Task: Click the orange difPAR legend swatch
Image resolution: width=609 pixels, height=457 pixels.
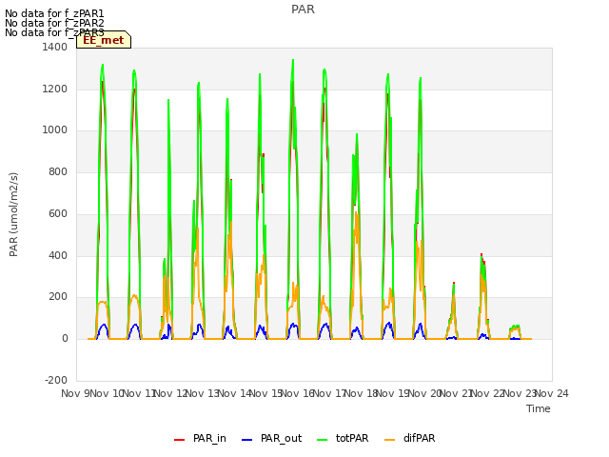Action: (389, 440)
